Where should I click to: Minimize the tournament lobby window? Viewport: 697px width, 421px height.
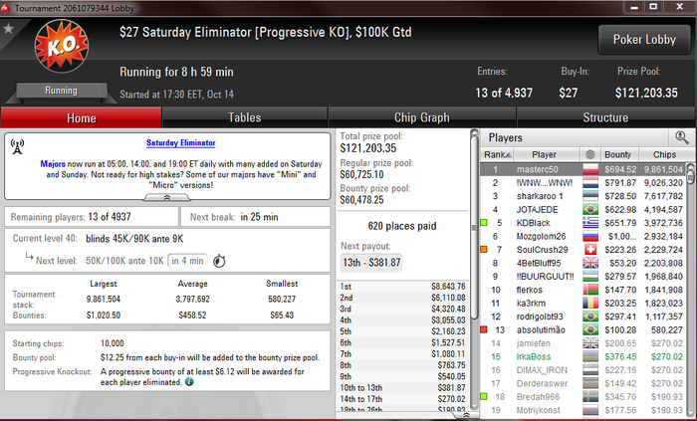point(635,7)
